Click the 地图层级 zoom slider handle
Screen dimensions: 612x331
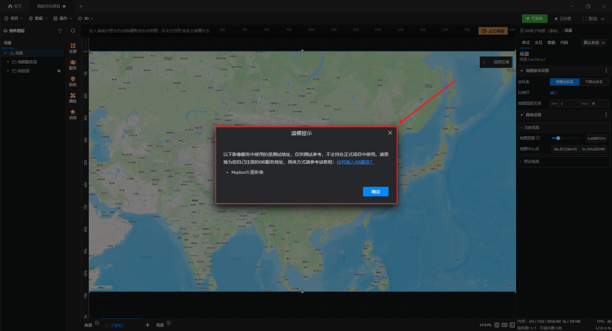(x=558, y=138)
